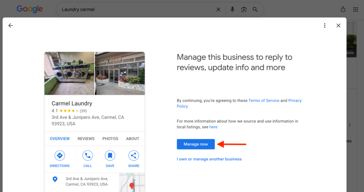Click the Carmel Laundry business name
The width and height of the screenshot is (364, 192).
72,103
